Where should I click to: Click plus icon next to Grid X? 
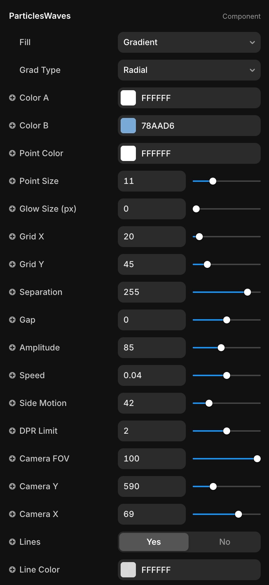[12, 237]
